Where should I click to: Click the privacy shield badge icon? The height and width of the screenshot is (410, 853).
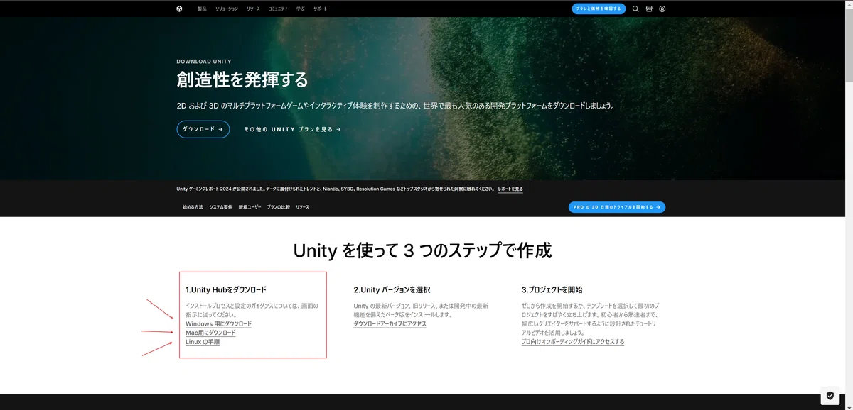pos(830,396)
